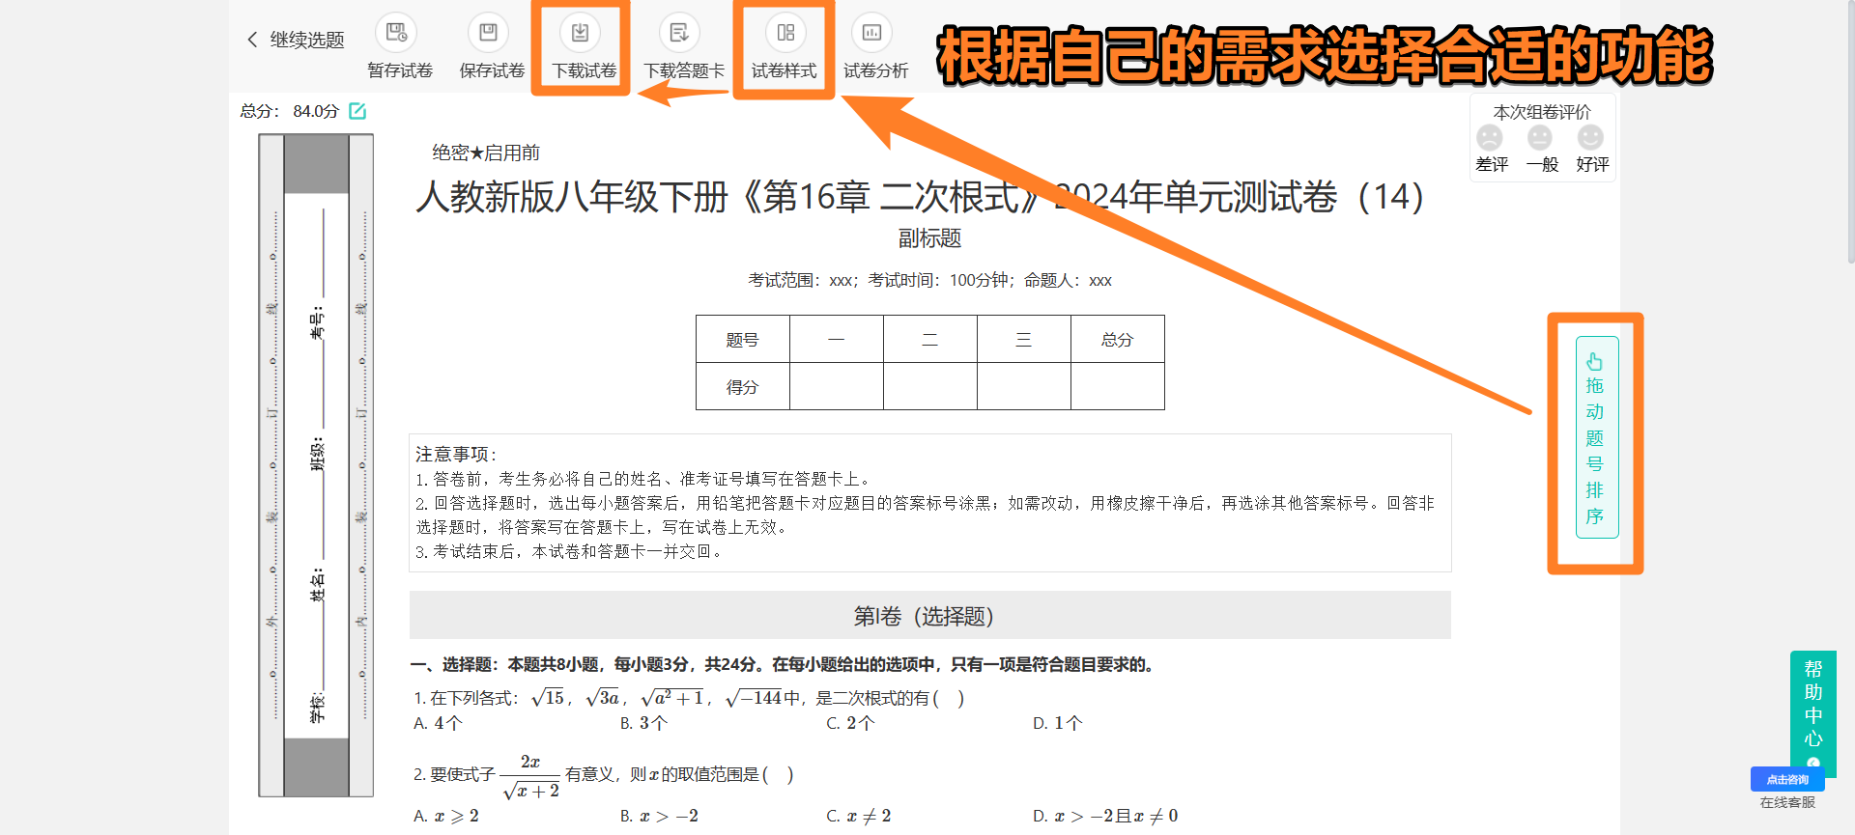Viewport: 1855px width, 835px height.
Task: Open the 试卷分析 chart icon
Action: 871,33
